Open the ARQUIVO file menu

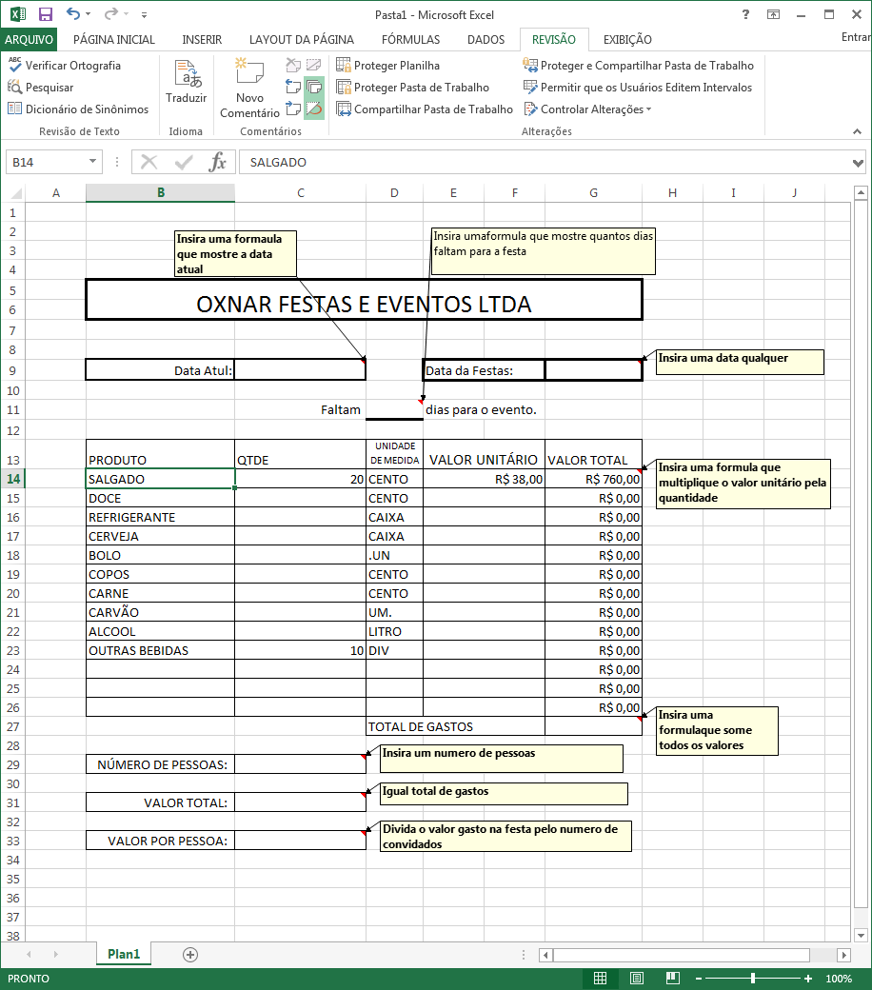pyautogui.click(x=30, y=40)
